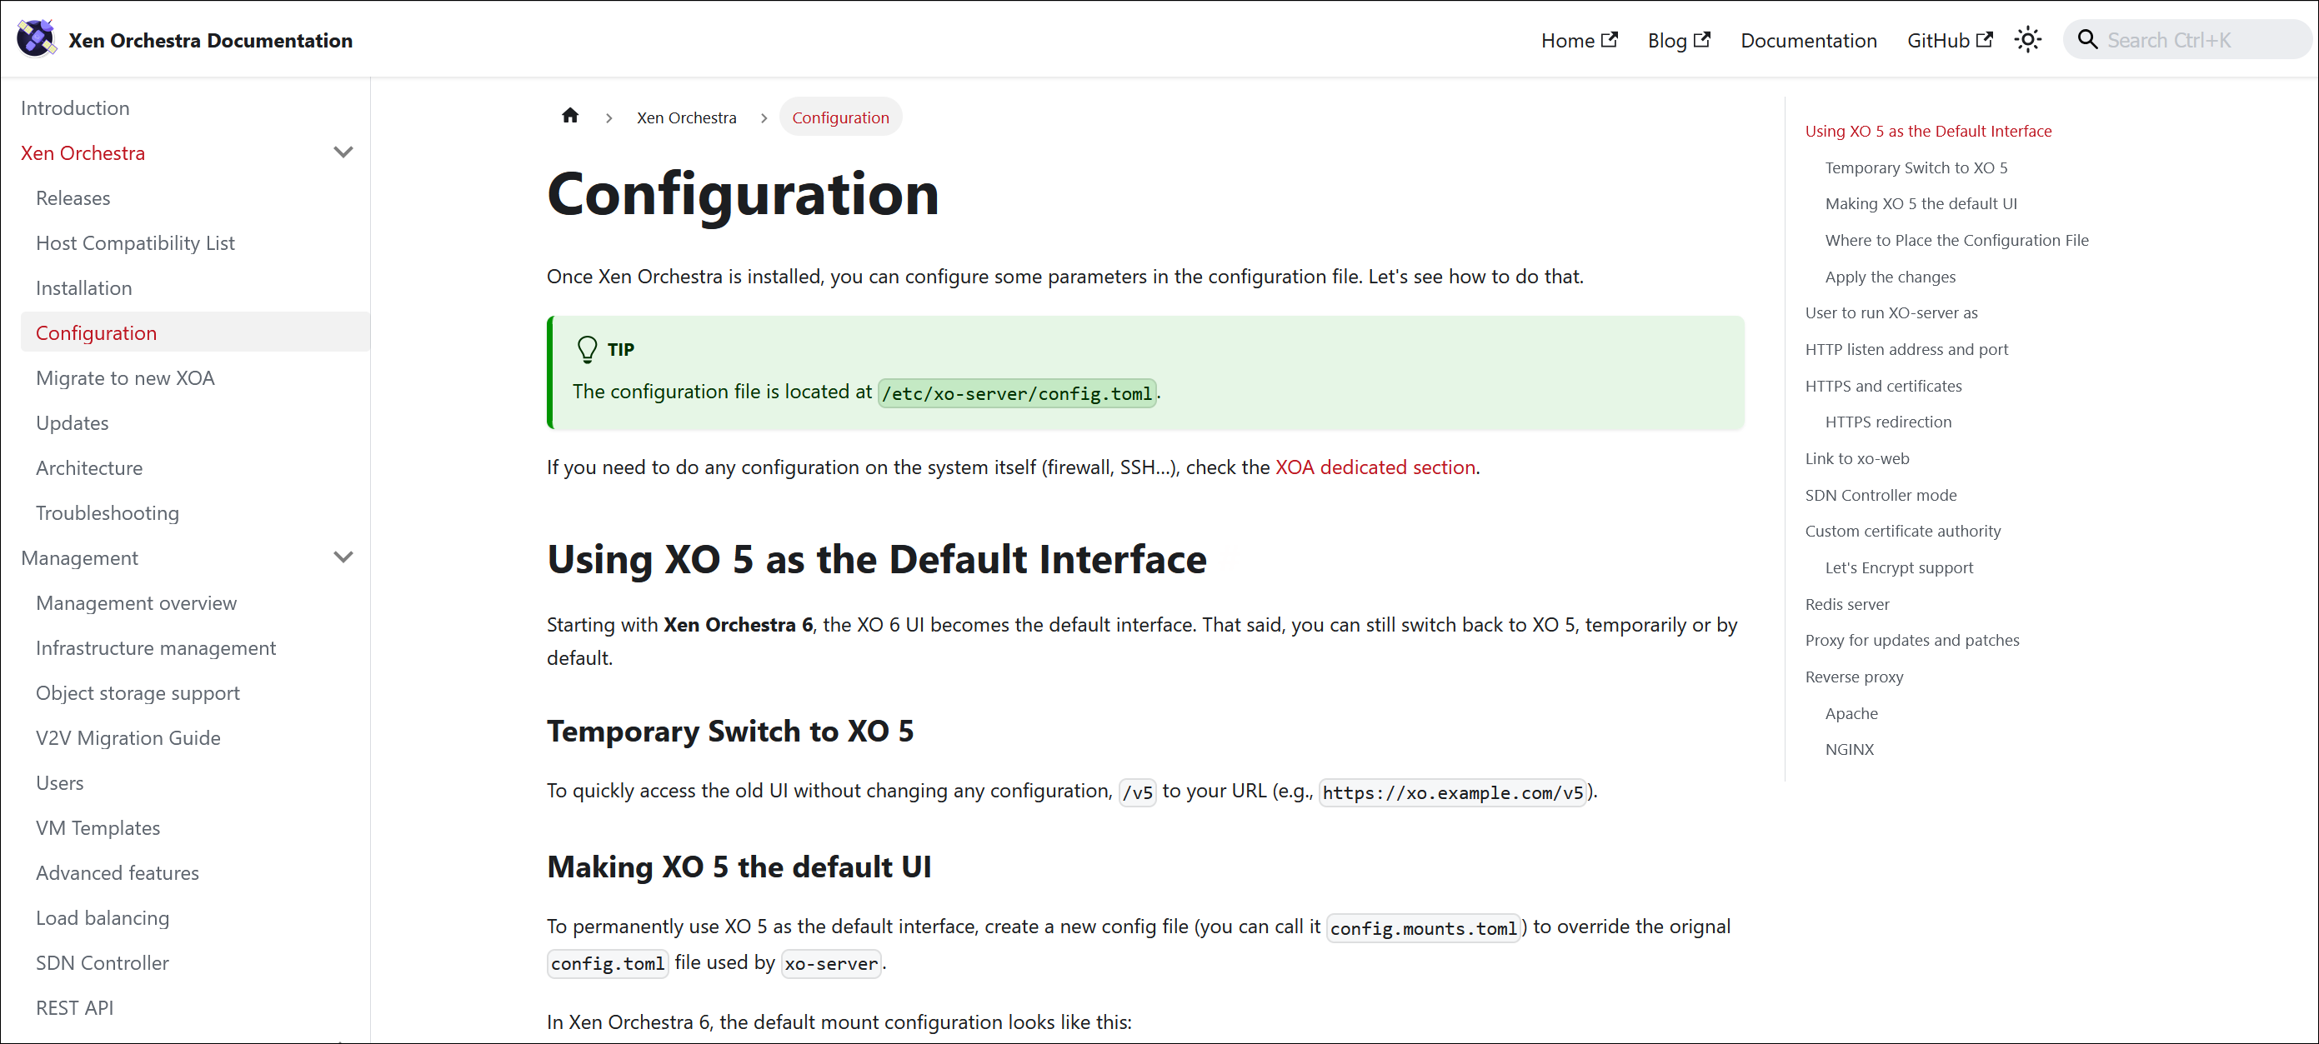This screenshot has height=1044, width=2319.
Task: Click Xen Orchestra breadcrumb link
Action: point(686,118)
